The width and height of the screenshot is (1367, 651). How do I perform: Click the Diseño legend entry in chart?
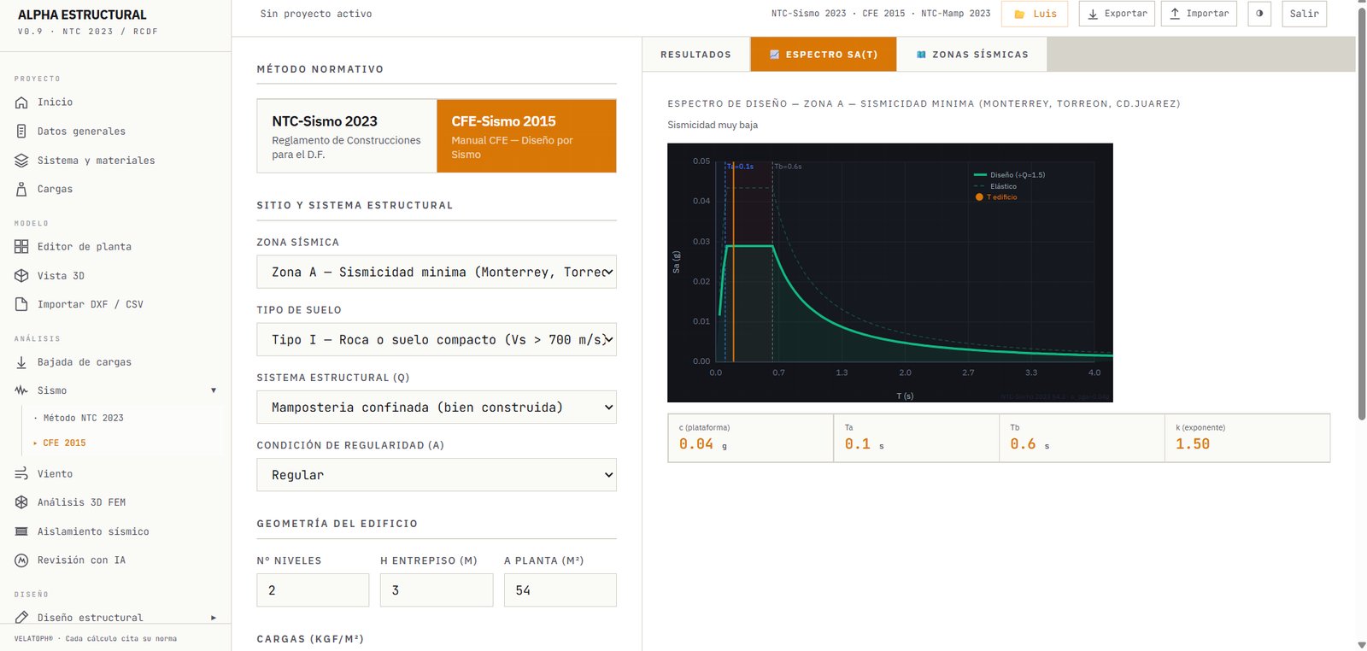1010,175
